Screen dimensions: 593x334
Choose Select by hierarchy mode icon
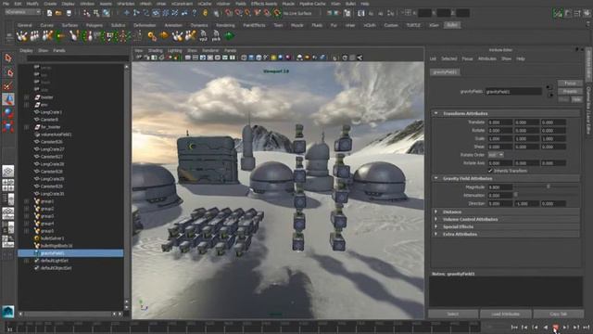(x=87, y=13)
